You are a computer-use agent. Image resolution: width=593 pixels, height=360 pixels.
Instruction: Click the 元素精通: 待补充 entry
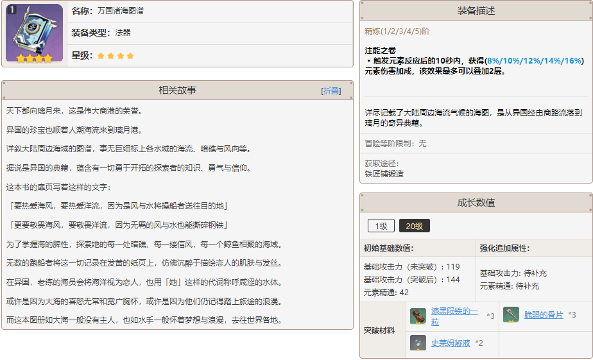tap(509, 286)
